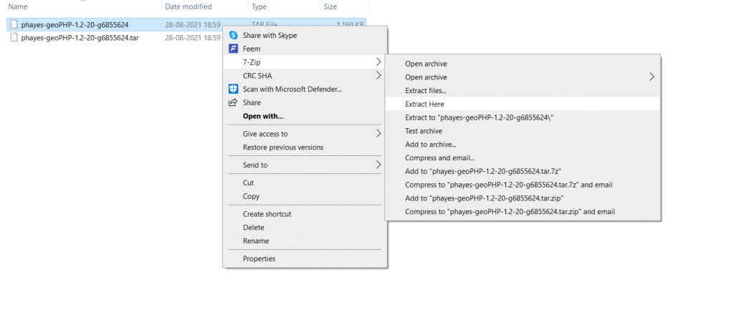Click the Share arrow icon

[x=233, y=102]
